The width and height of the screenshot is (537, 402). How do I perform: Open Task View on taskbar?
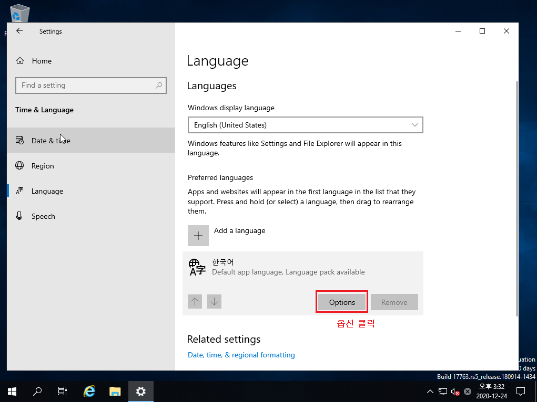[63, 392]
